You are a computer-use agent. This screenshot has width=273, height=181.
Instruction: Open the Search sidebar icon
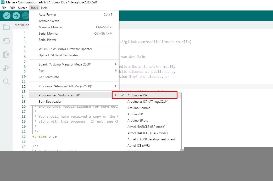tap(6, 81)
